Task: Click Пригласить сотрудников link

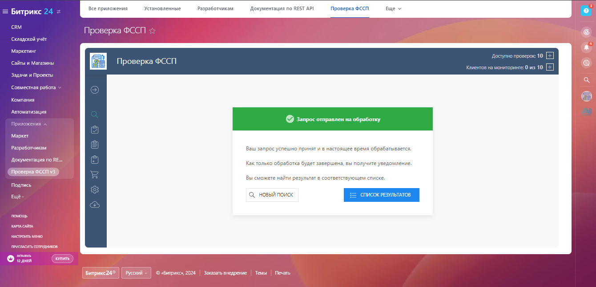Action: tap(34, 247)
